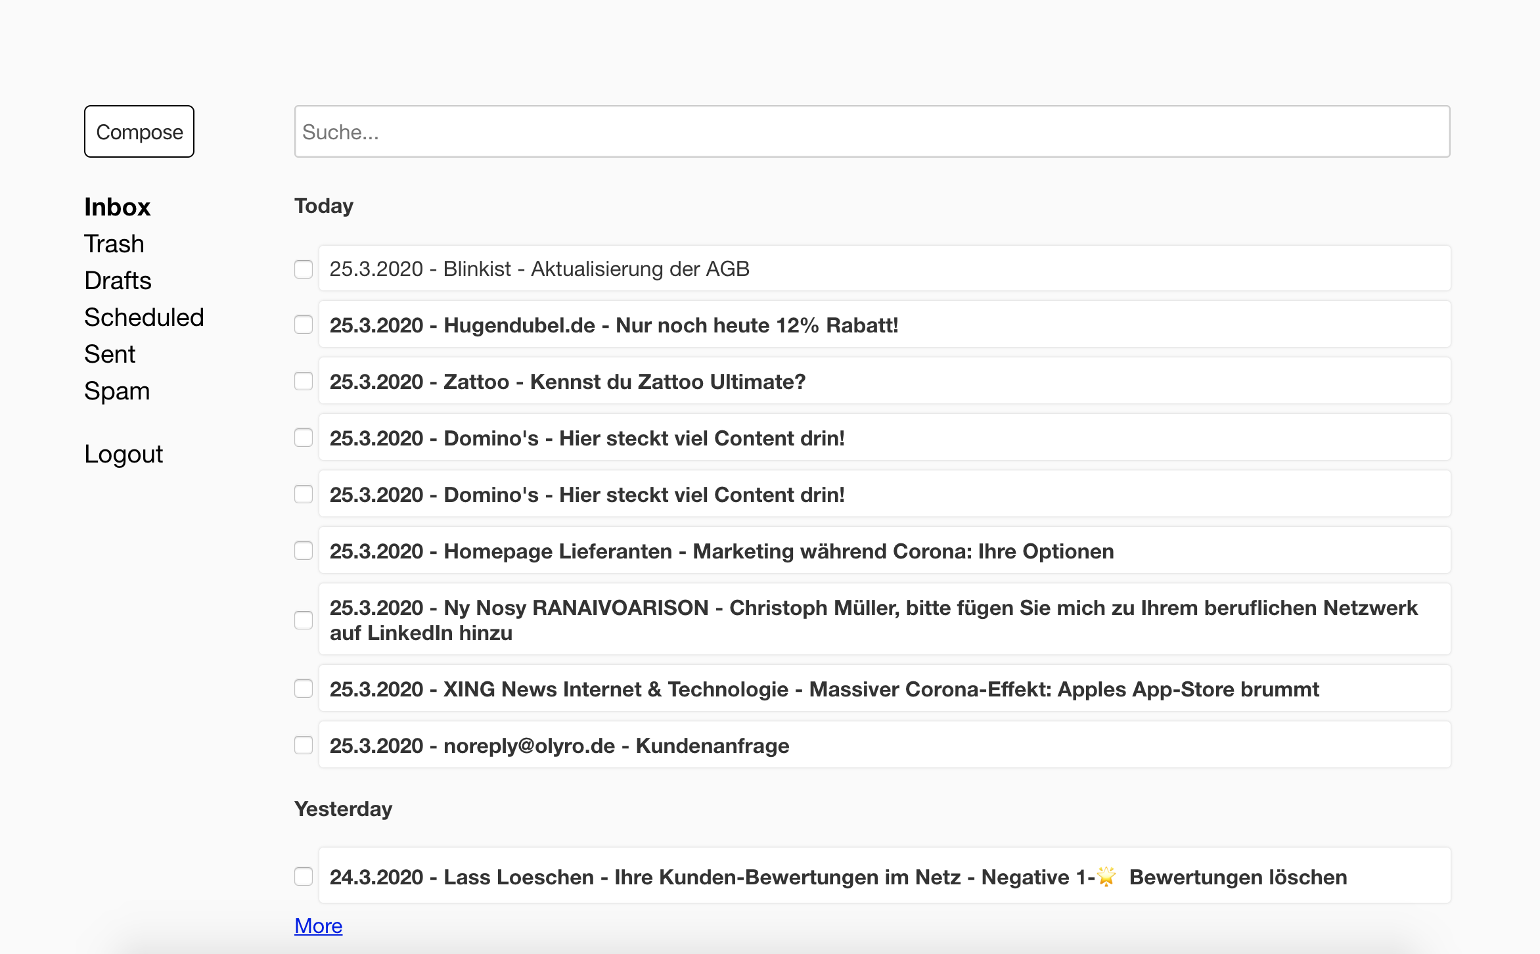Focus the Suche search field
This screenshot has width=1540, height=954.
coord(871,131)
